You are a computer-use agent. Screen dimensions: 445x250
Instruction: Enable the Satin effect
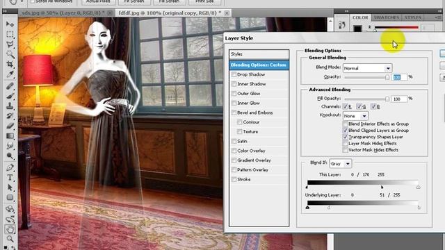click(234, 141)
